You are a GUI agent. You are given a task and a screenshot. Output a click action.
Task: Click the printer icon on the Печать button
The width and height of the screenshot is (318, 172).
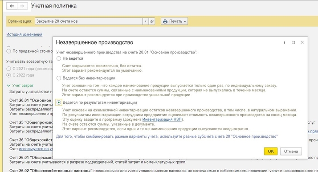165,21
